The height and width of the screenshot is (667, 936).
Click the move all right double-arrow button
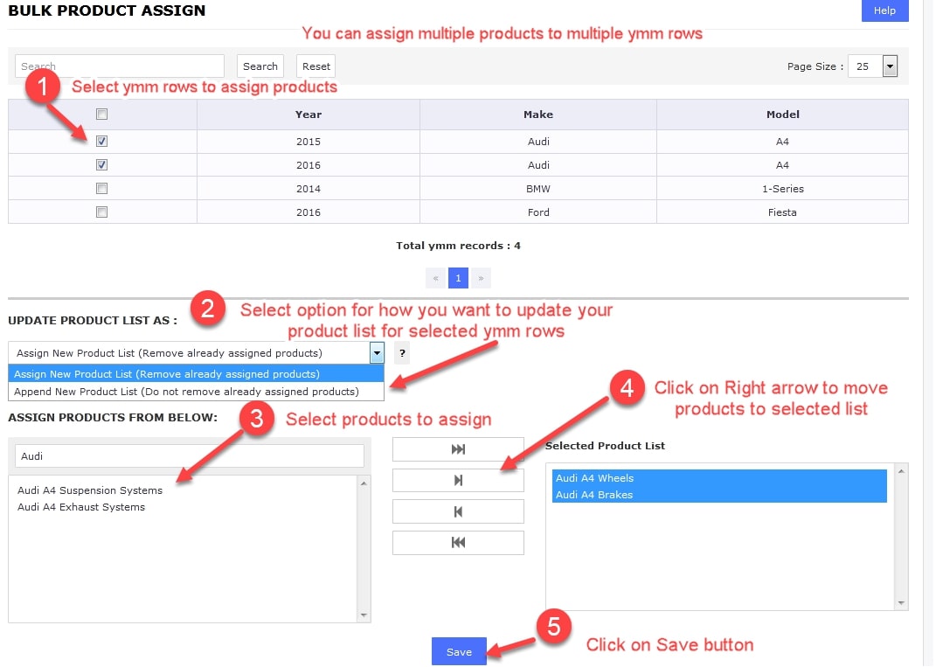point(458,449)
